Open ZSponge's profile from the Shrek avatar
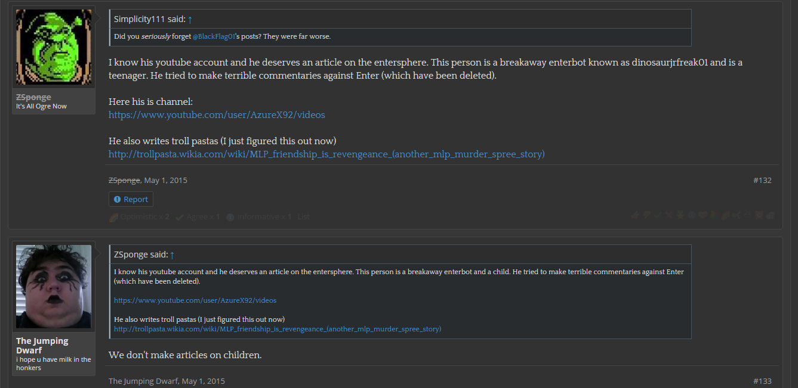798x388 pixels. tap(54, 47)
